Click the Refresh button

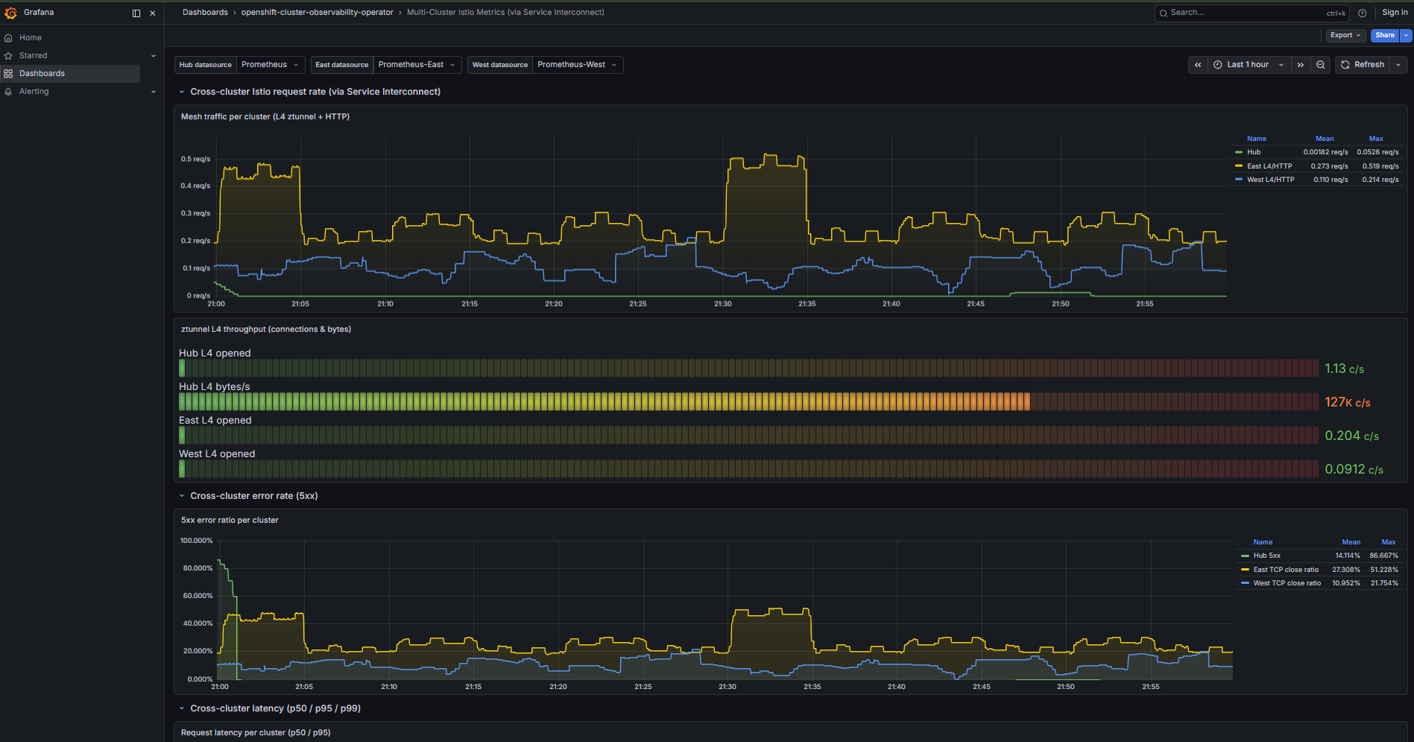click(1363, 65)
